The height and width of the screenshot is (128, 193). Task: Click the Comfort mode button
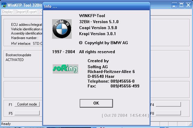(27, 104)
